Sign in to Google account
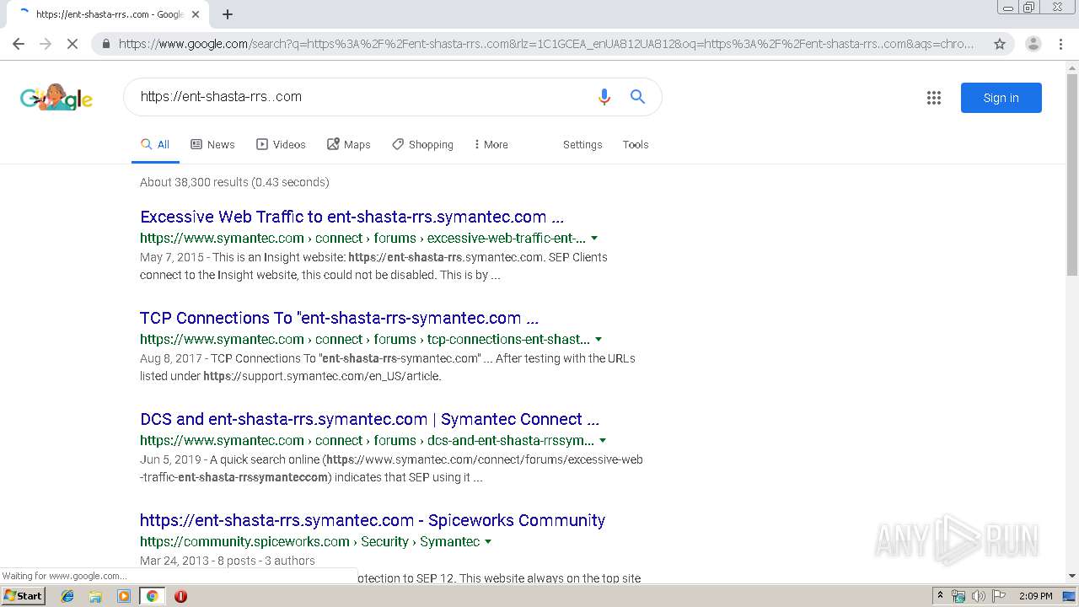Viewport: 1079px width, 607px height. [1001, 98]
